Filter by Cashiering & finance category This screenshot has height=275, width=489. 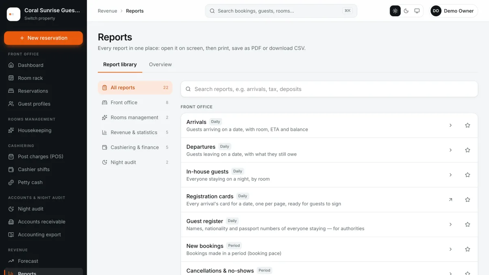(135, 147)
